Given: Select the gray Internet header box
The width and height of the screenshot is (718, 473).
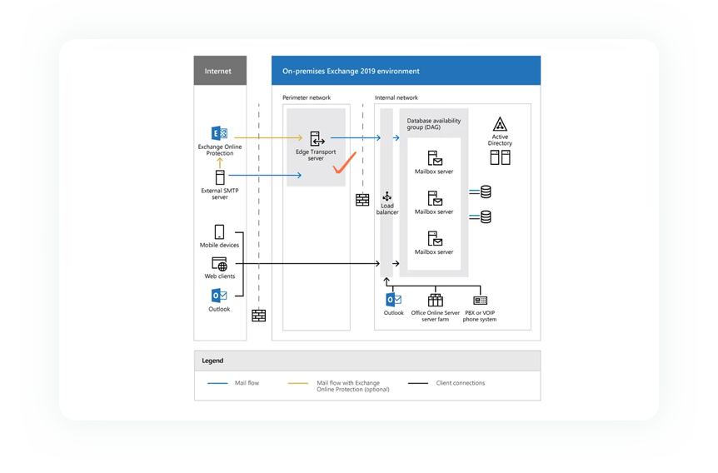Looking at the screenshot, I should pos(220,71).
